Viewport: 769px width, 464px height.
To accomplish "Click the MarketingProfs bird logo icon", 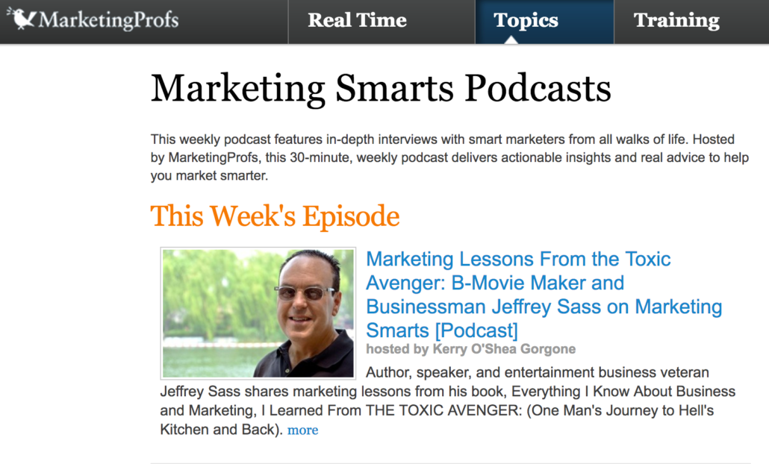I will [x=22, y=19].
